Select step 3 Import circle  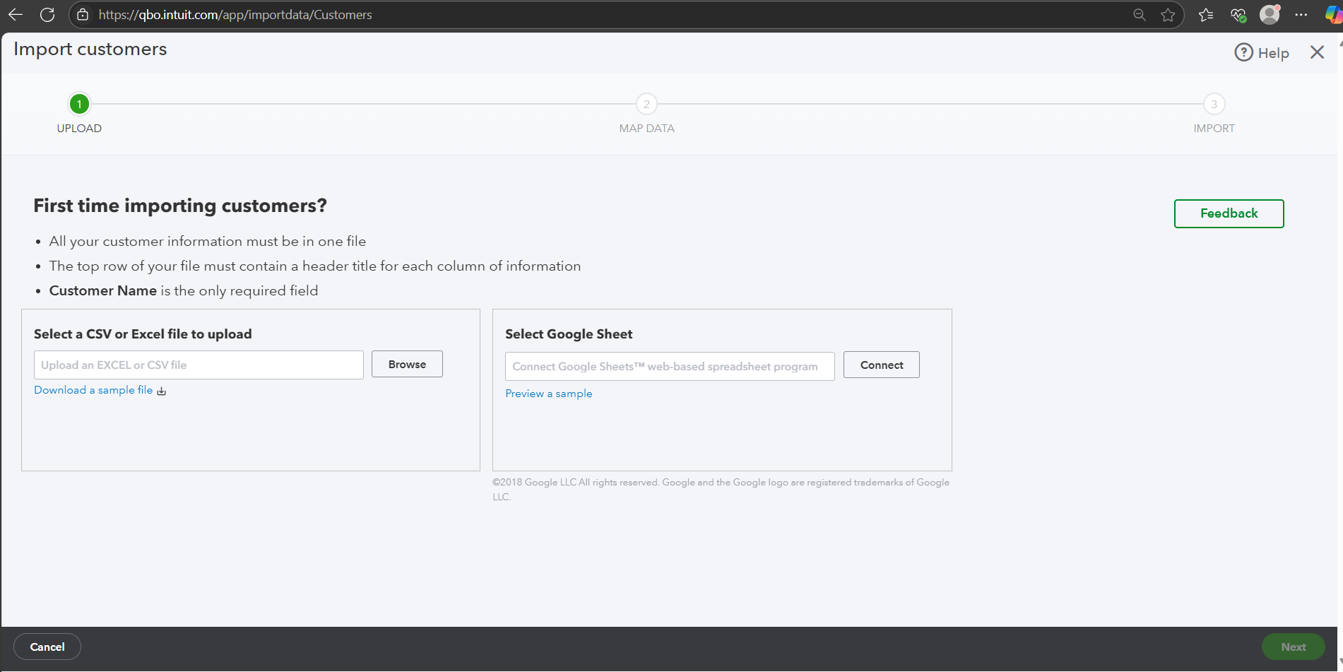click(1214, 105)
